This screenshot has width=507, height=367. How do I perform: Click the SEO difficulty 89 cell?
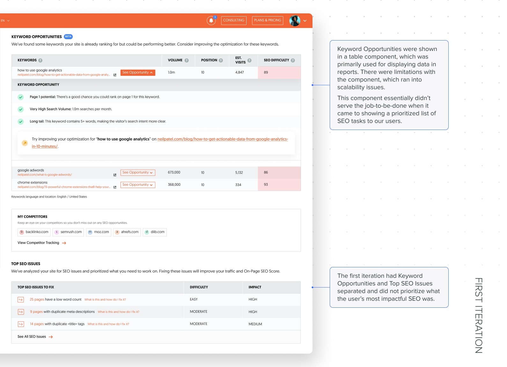click(279, 73)
